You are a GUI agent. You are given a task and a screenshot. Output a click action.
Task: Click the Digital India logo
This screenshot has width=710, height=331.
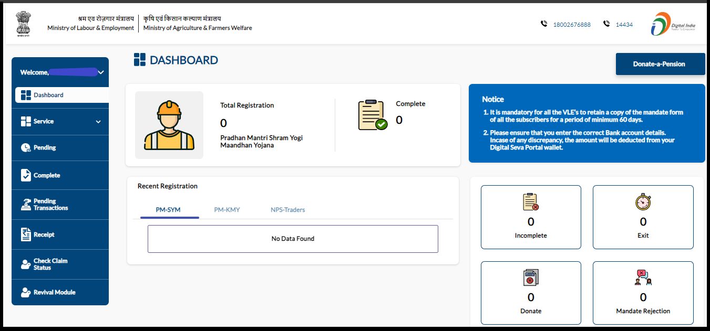pos(673,24)
